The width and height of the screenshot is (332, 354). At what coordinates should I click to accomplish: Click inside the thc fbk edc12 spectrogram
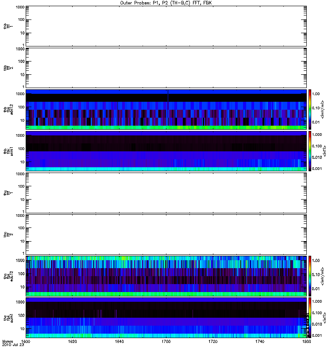[166, 276]
